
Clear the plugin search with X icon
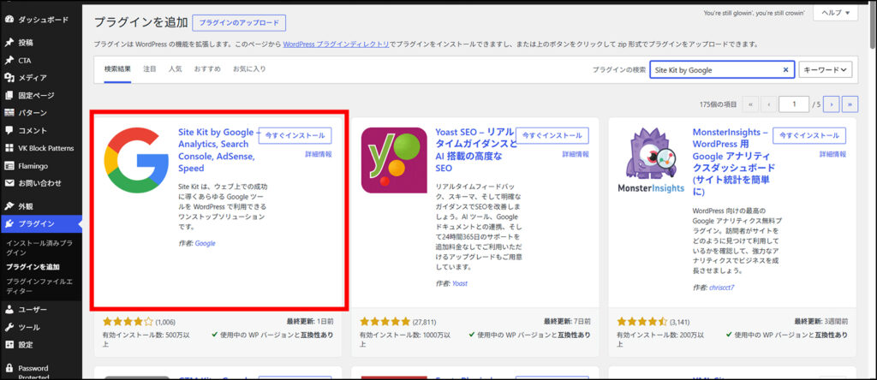pos(785,70)
